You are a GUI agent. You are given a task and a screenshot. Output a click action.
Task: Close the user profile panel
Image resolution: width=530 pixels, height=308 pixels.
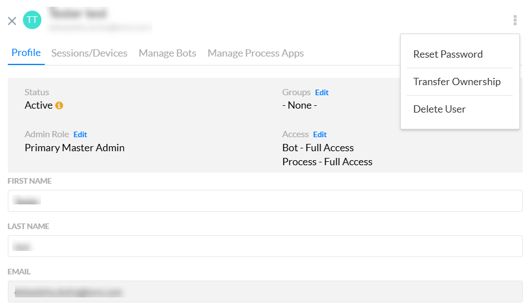pyautogui.click(x=12, y=21)
